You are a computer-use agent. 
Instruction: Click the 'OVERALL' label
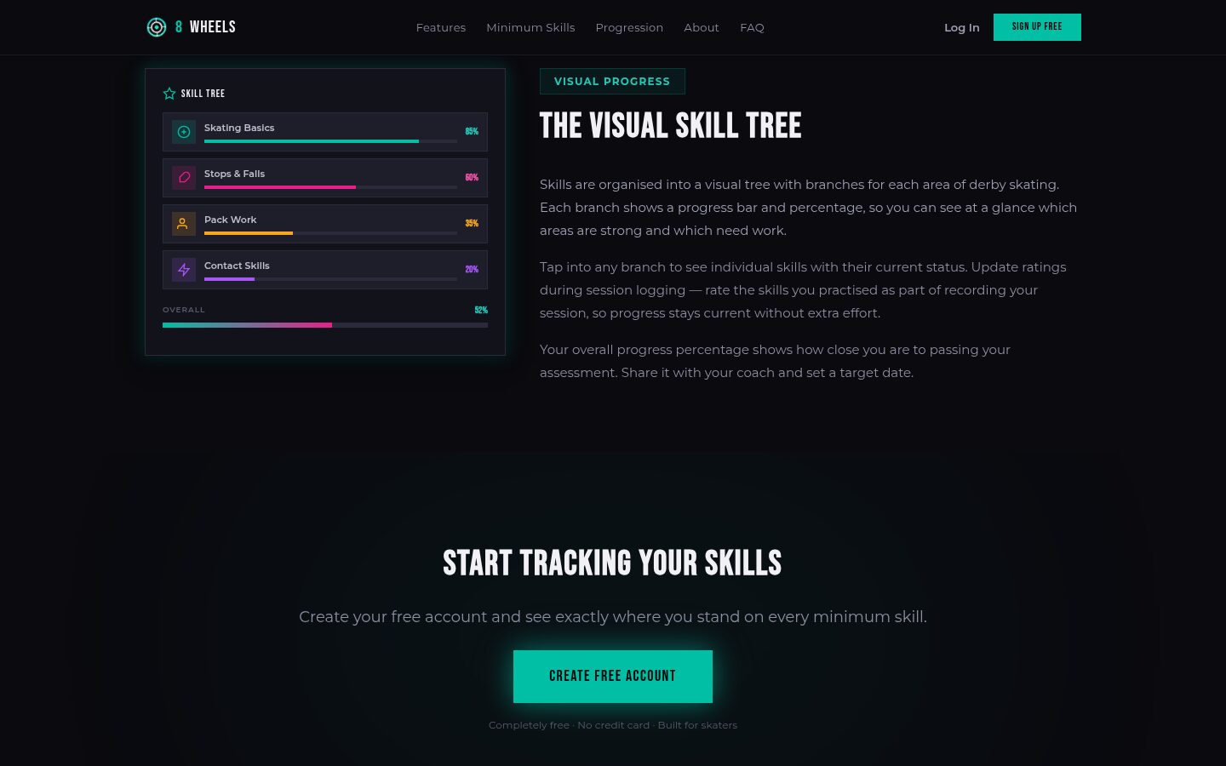[184, 310]
